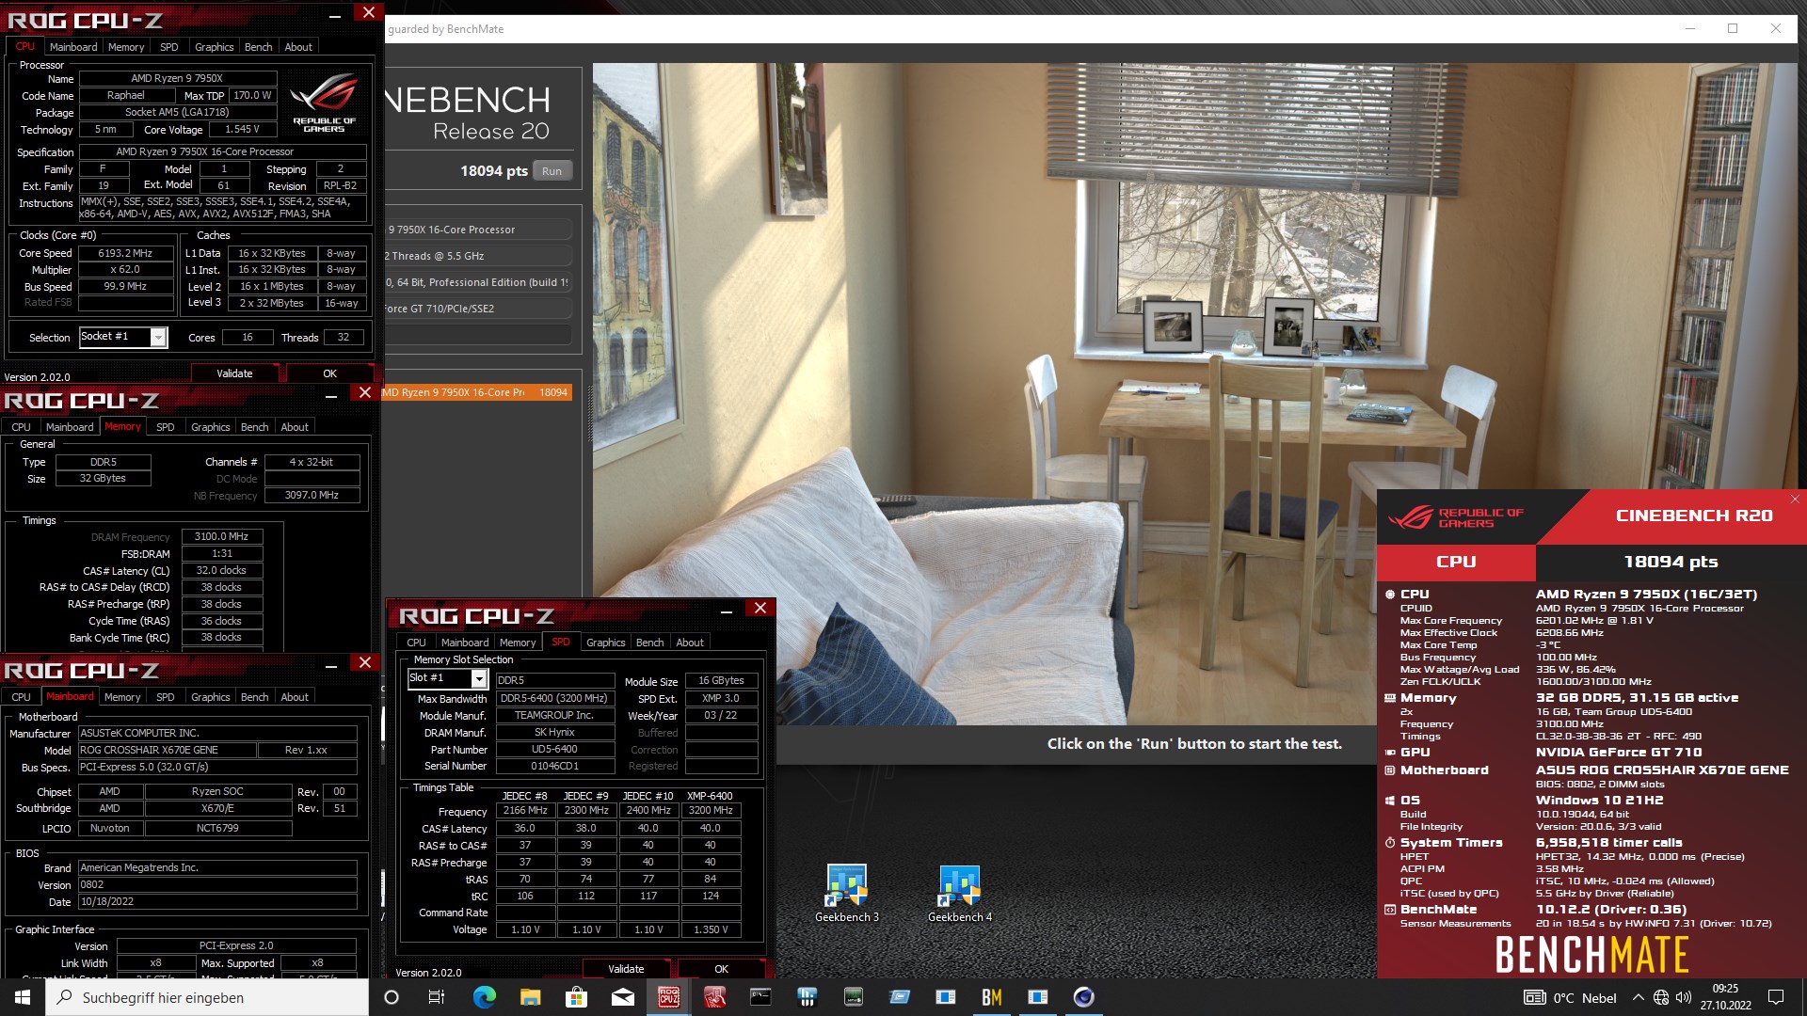Click the BIOS Date value 10/18/2022
Viewport: 1807px width, 1016px height.
pyautogui.click(x=217, y=901)
